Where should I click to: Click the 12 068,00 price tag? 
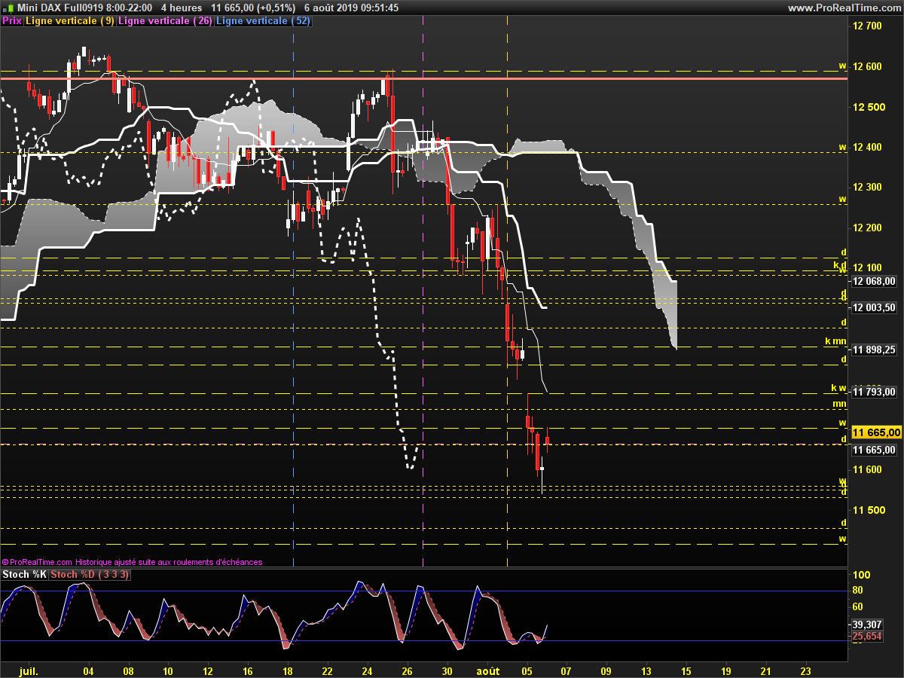874,282
